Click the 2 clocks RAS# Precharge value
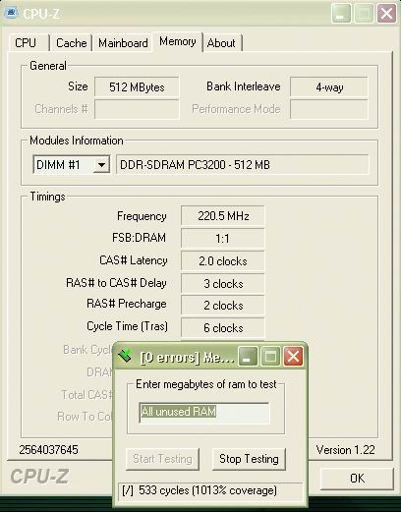The width and height of the screenshot is (401, 512). pyautogui.click(x=223, y=306)
